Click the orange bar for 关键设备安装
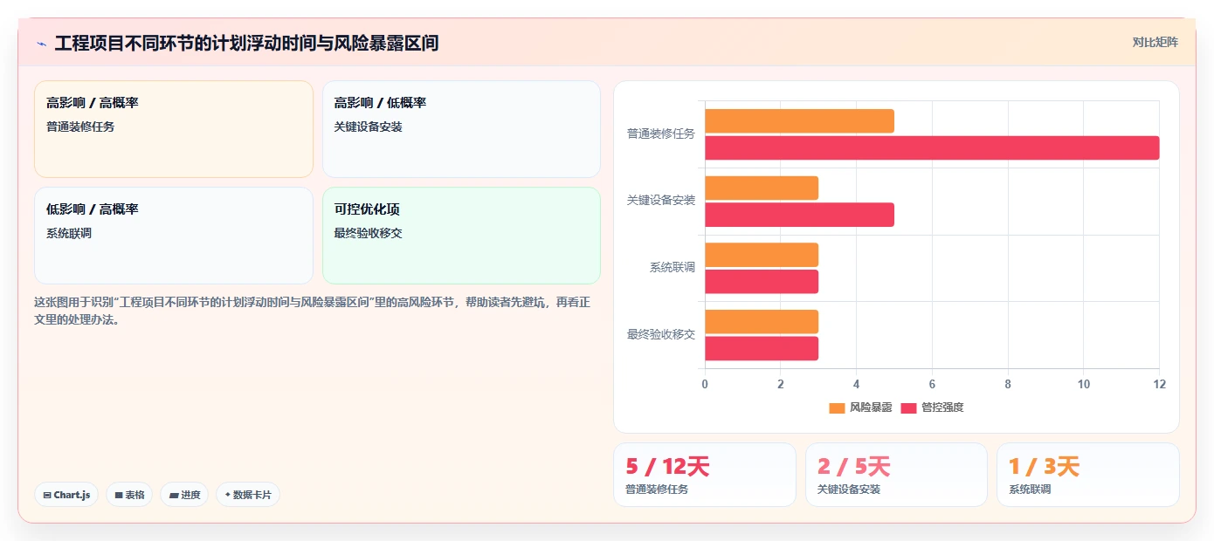1214x541 pixels. (762, 188)
